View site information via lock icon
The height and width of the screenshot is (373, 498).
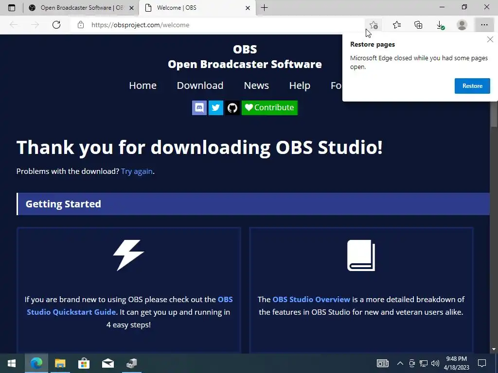tap(81, 25)
